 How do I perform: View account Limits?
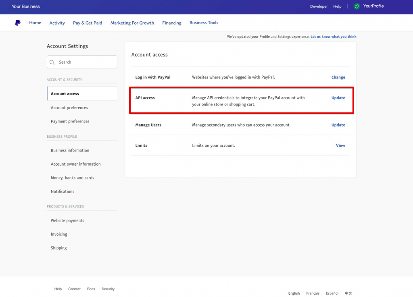tap(340, 145)
